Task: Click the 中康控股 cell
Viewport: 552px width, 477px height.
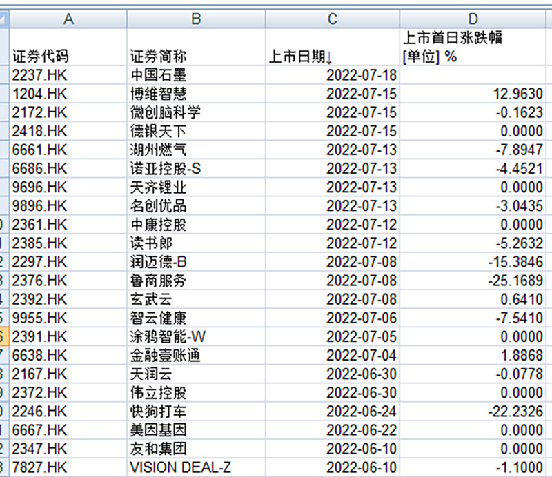Action: coord(196,224)
